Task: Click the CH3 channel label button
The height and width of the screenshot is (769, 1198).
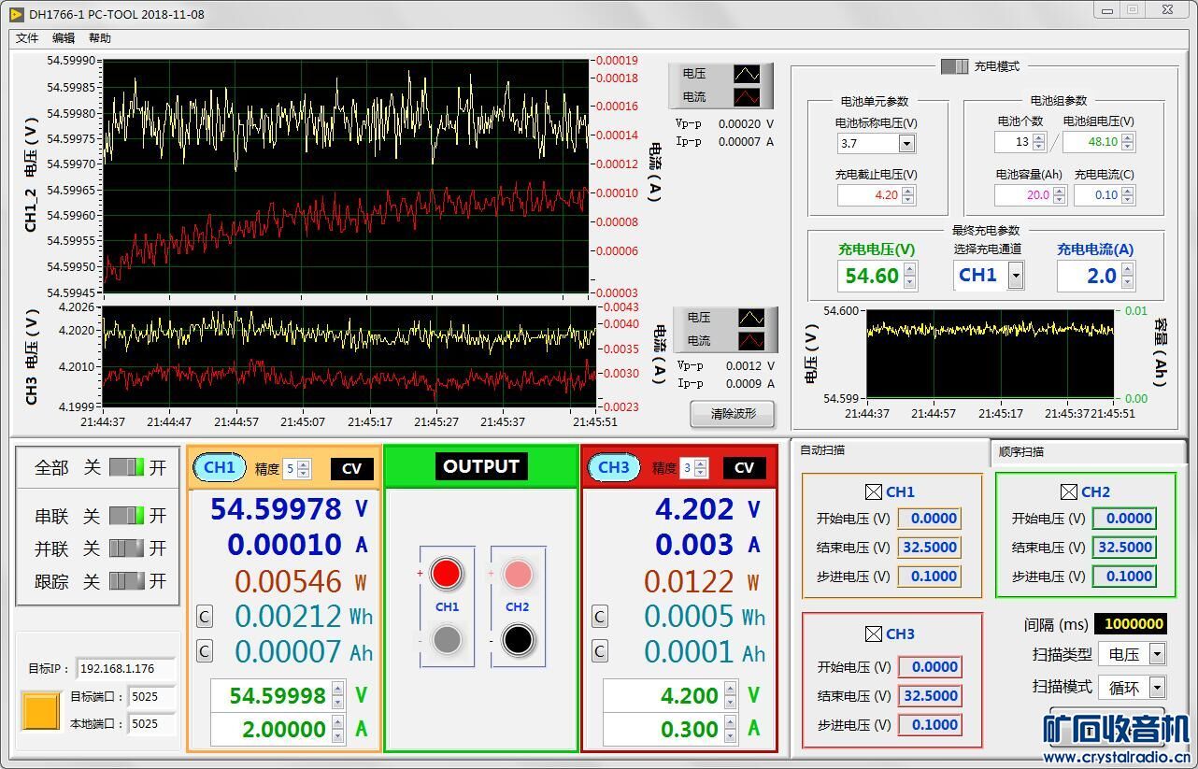Action: tap(614, 467)
